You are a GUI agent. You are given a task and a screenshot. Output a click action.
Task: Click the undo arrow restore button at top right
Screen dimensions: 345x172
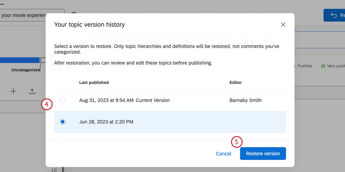(x=334, y=15)
